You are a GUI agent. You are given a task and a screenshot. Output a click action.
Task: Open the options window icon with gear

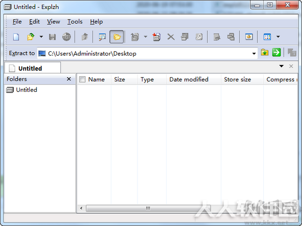tap(249, 37)
